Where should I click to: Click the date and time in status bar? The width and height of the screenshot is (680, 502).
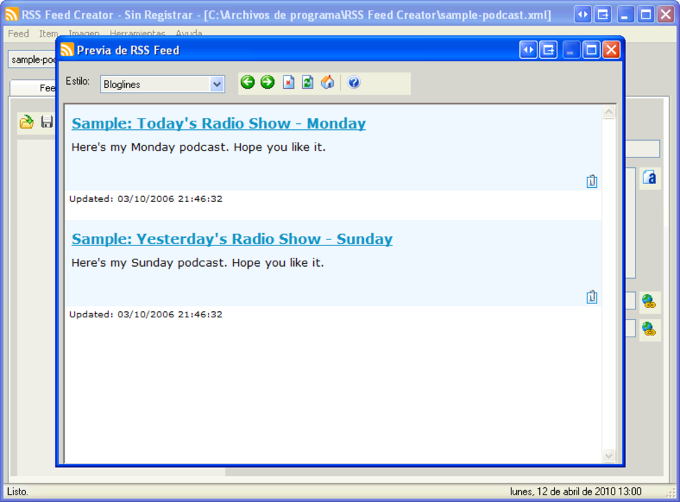575,491
